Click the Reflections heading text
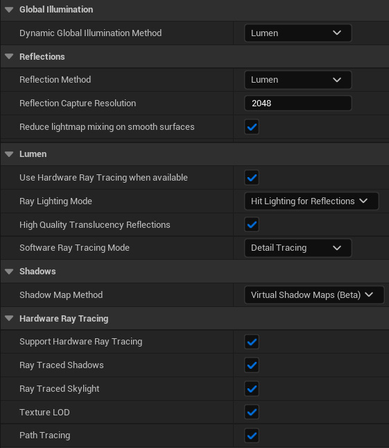The width and height of the screenshot is (389, 448). coord(42,56)
